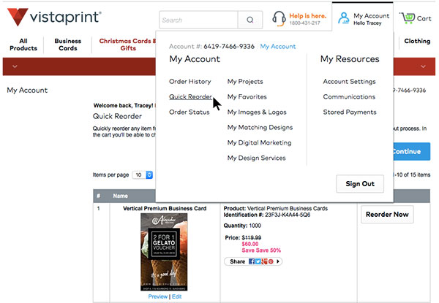Open All Products menu

pyautogui.click(x=23, y=45)
